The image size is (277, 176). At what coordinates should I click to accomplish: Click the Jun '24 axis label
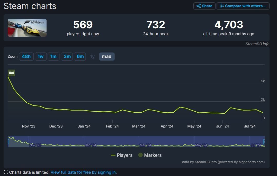click(222, 126)
